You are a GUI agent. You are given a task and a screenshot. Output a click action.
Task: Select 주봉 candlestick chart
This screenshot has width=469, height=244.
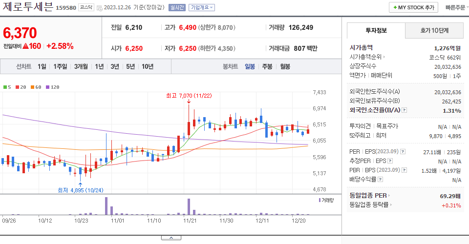(x=267, y=66)
